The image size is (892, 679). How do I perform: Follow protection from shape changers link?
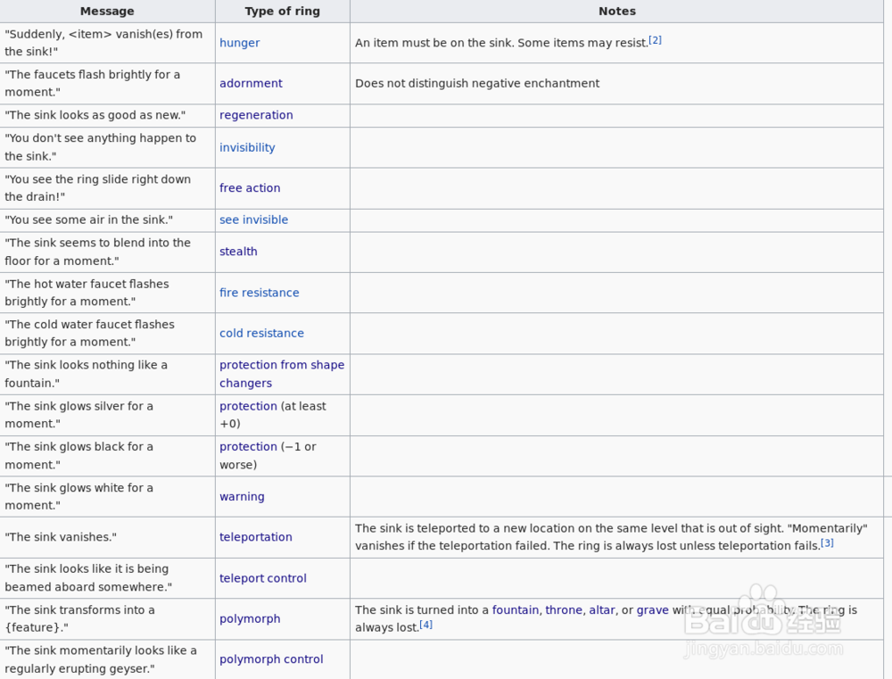[x=282, y=374]
